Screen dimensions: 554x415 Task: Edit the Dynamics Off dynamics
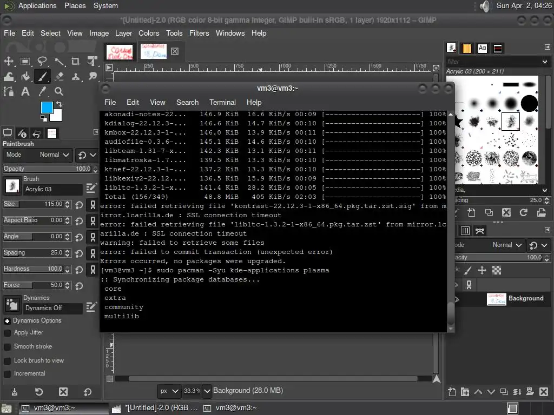(91, 307)
